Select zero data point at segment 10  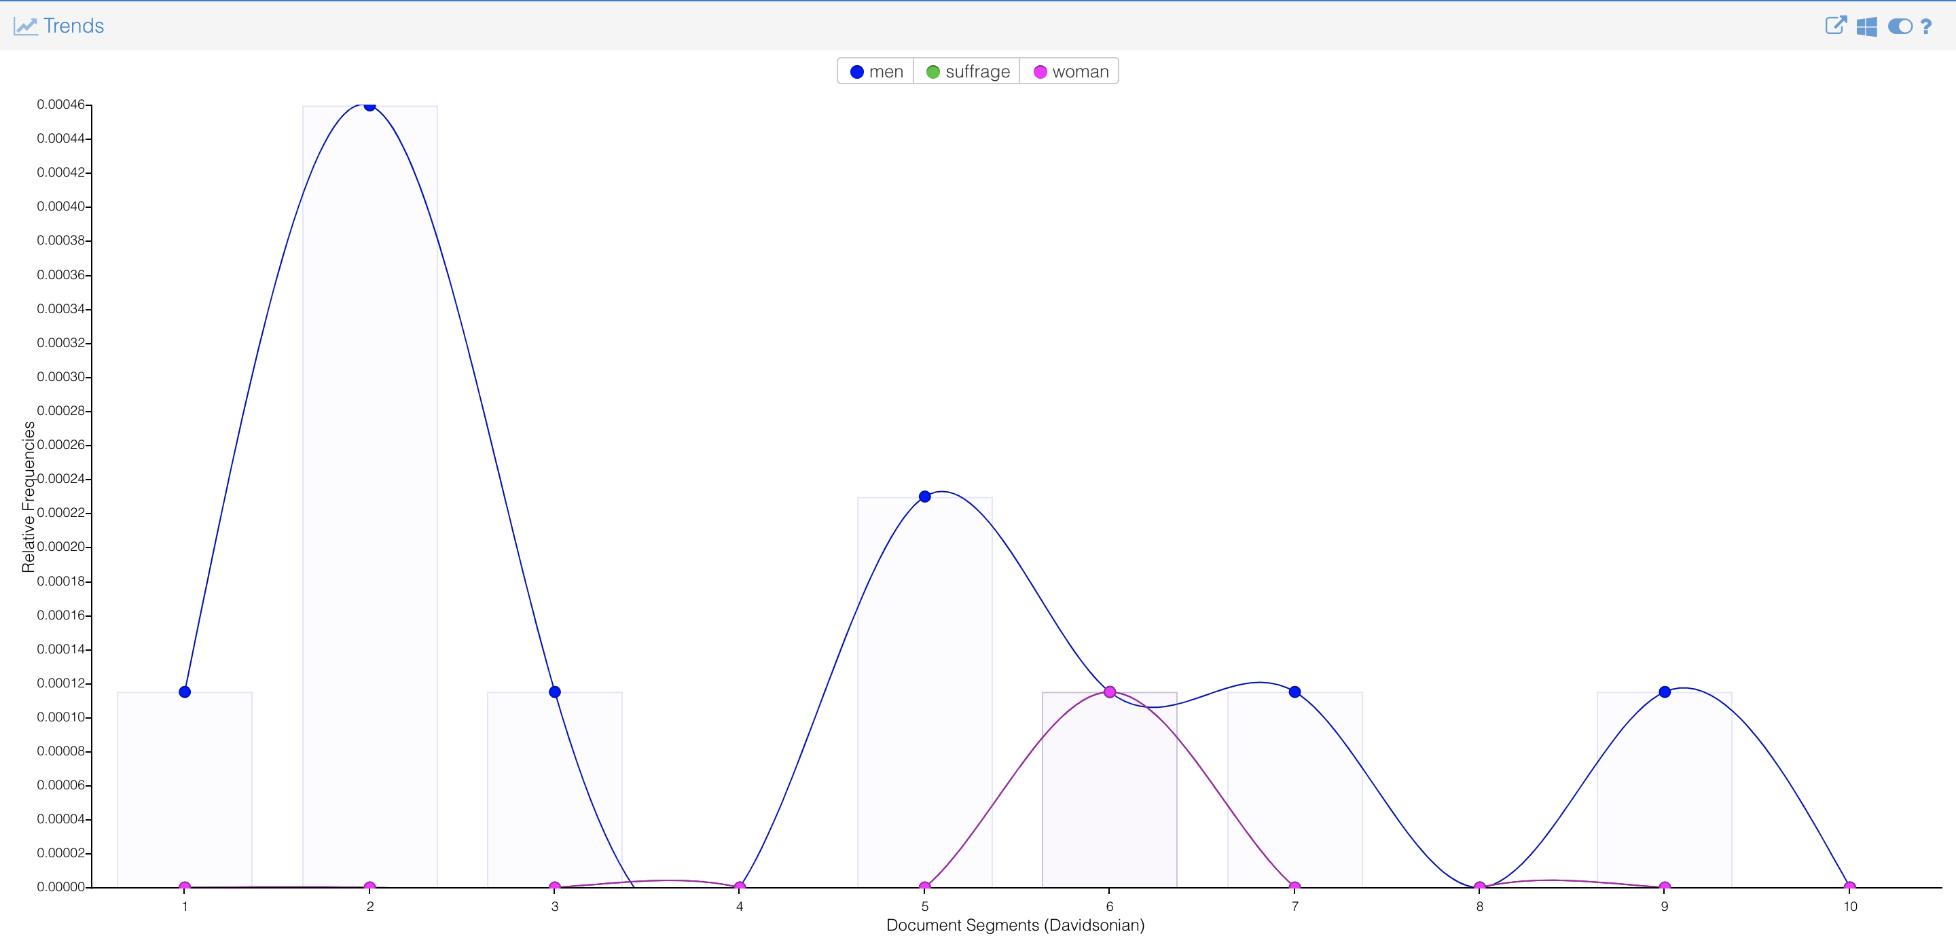point(1849,886)
